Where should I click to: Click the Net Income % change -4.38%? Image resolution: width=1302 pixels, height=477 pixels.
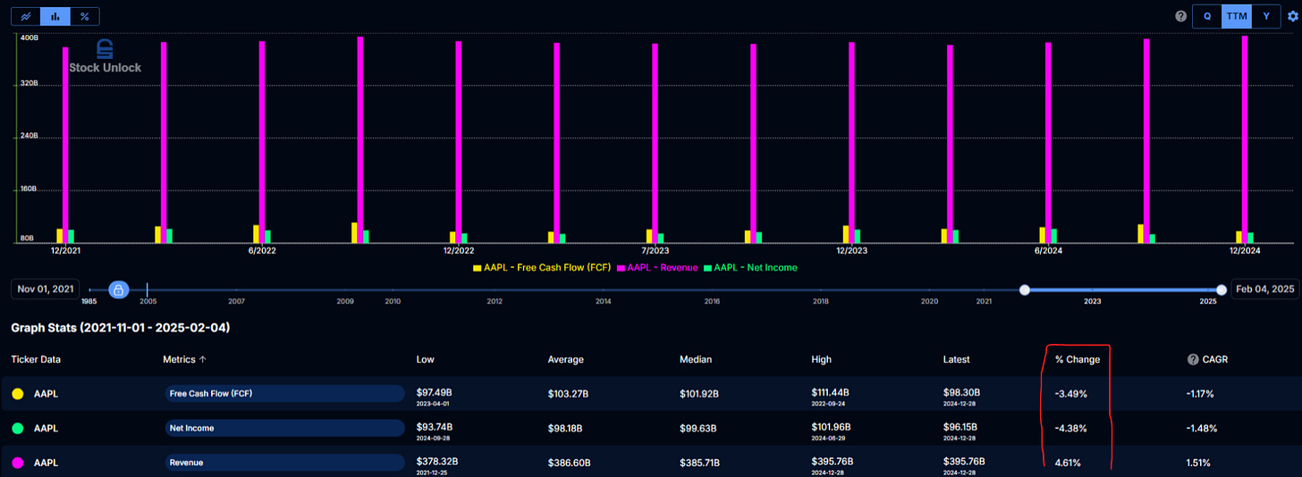[1070, 428]
